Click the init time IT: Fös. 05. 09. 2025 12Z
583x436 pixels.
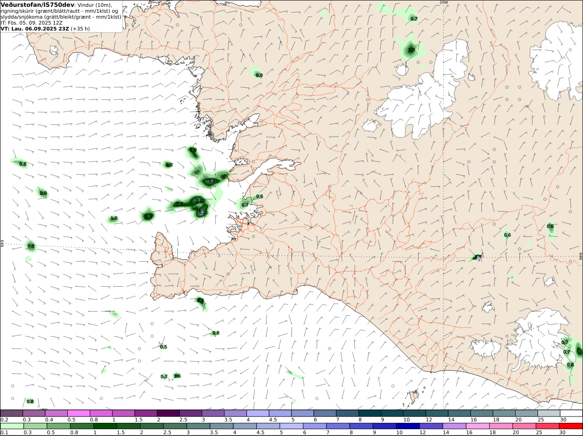31,23
